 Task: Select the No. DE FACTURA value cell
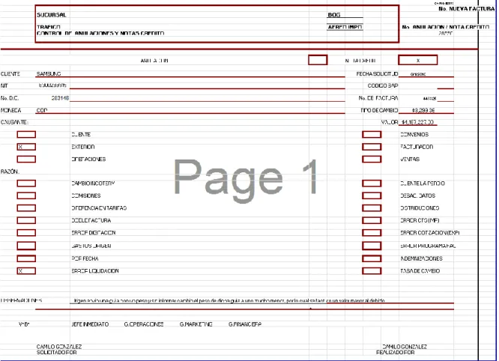point(429,99)
